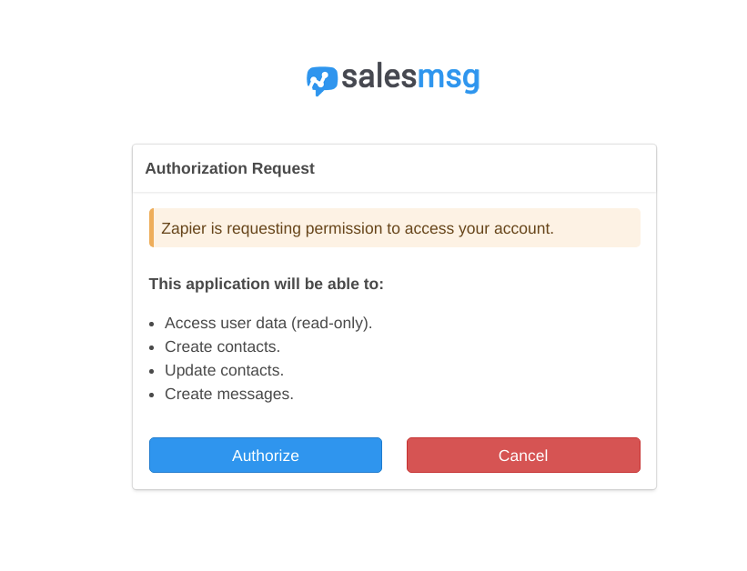747x571 pixels.
Task: Click the bullet before "Access user data"
Action: click(152, 324)
